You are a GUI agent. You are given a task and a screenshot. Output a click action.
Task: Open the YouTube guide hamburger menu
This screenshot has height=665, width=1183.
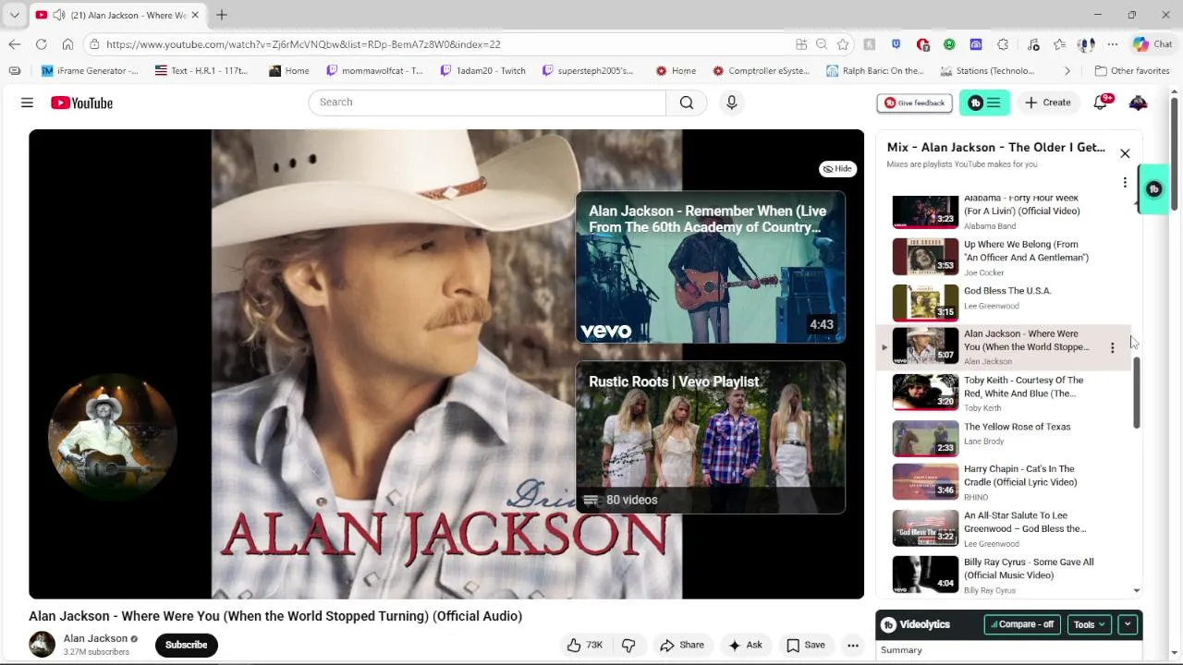click(27, 103)
